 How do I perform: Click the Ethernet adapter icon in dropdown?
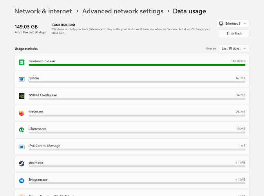pos(221,24)
